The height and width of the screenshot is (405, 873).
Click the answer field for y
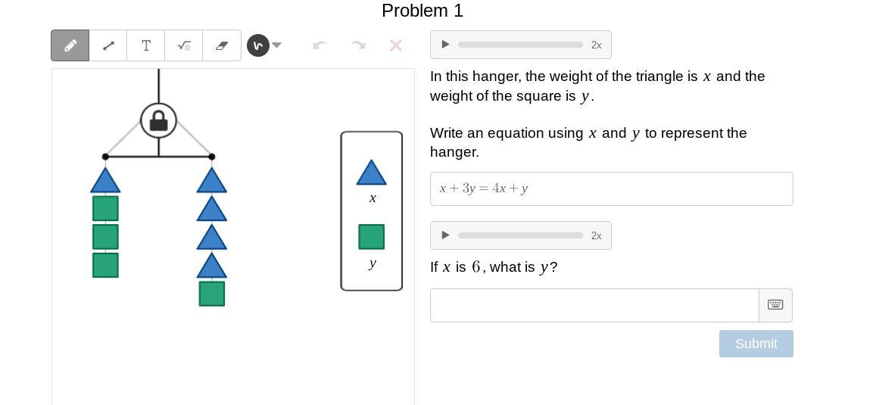(594, 305)
